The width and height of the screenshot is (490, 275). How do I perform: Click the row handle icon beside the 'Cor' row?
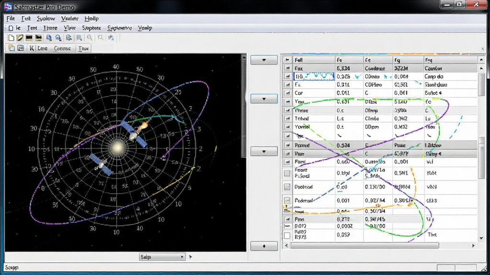(287, 93)
